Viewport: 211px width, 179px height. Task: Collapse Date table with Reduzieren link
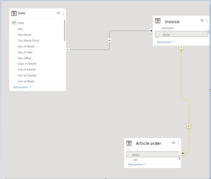[x=22, y=87]
